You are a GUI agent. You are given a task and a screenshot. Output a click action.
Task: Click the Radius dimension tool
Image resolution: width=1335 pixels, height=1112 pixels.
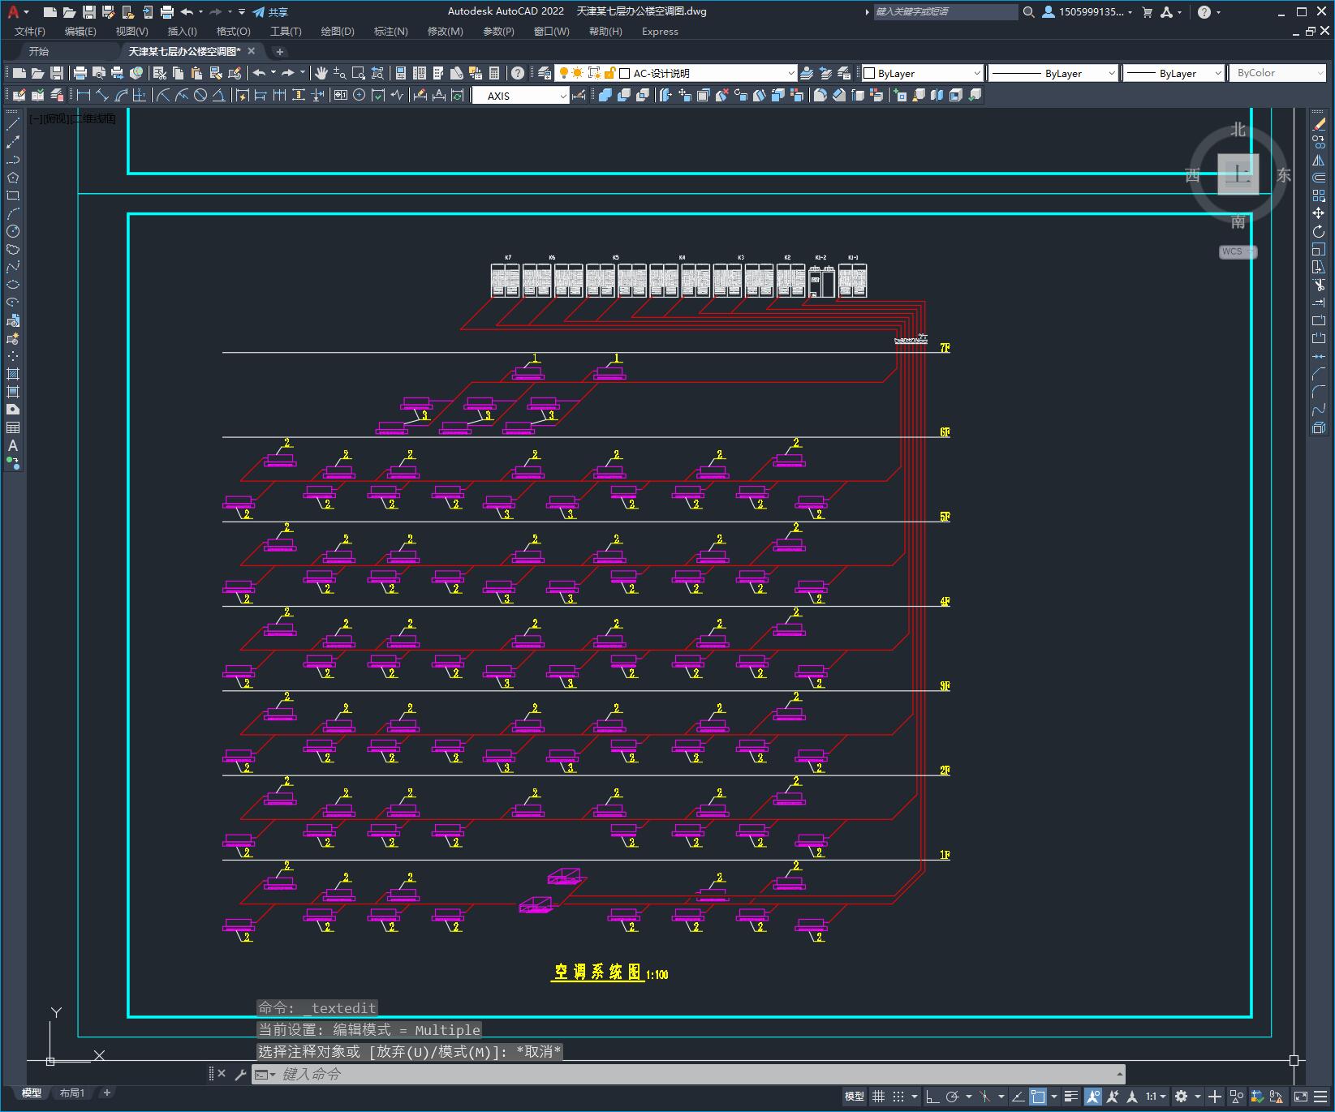tap(163, 95)
